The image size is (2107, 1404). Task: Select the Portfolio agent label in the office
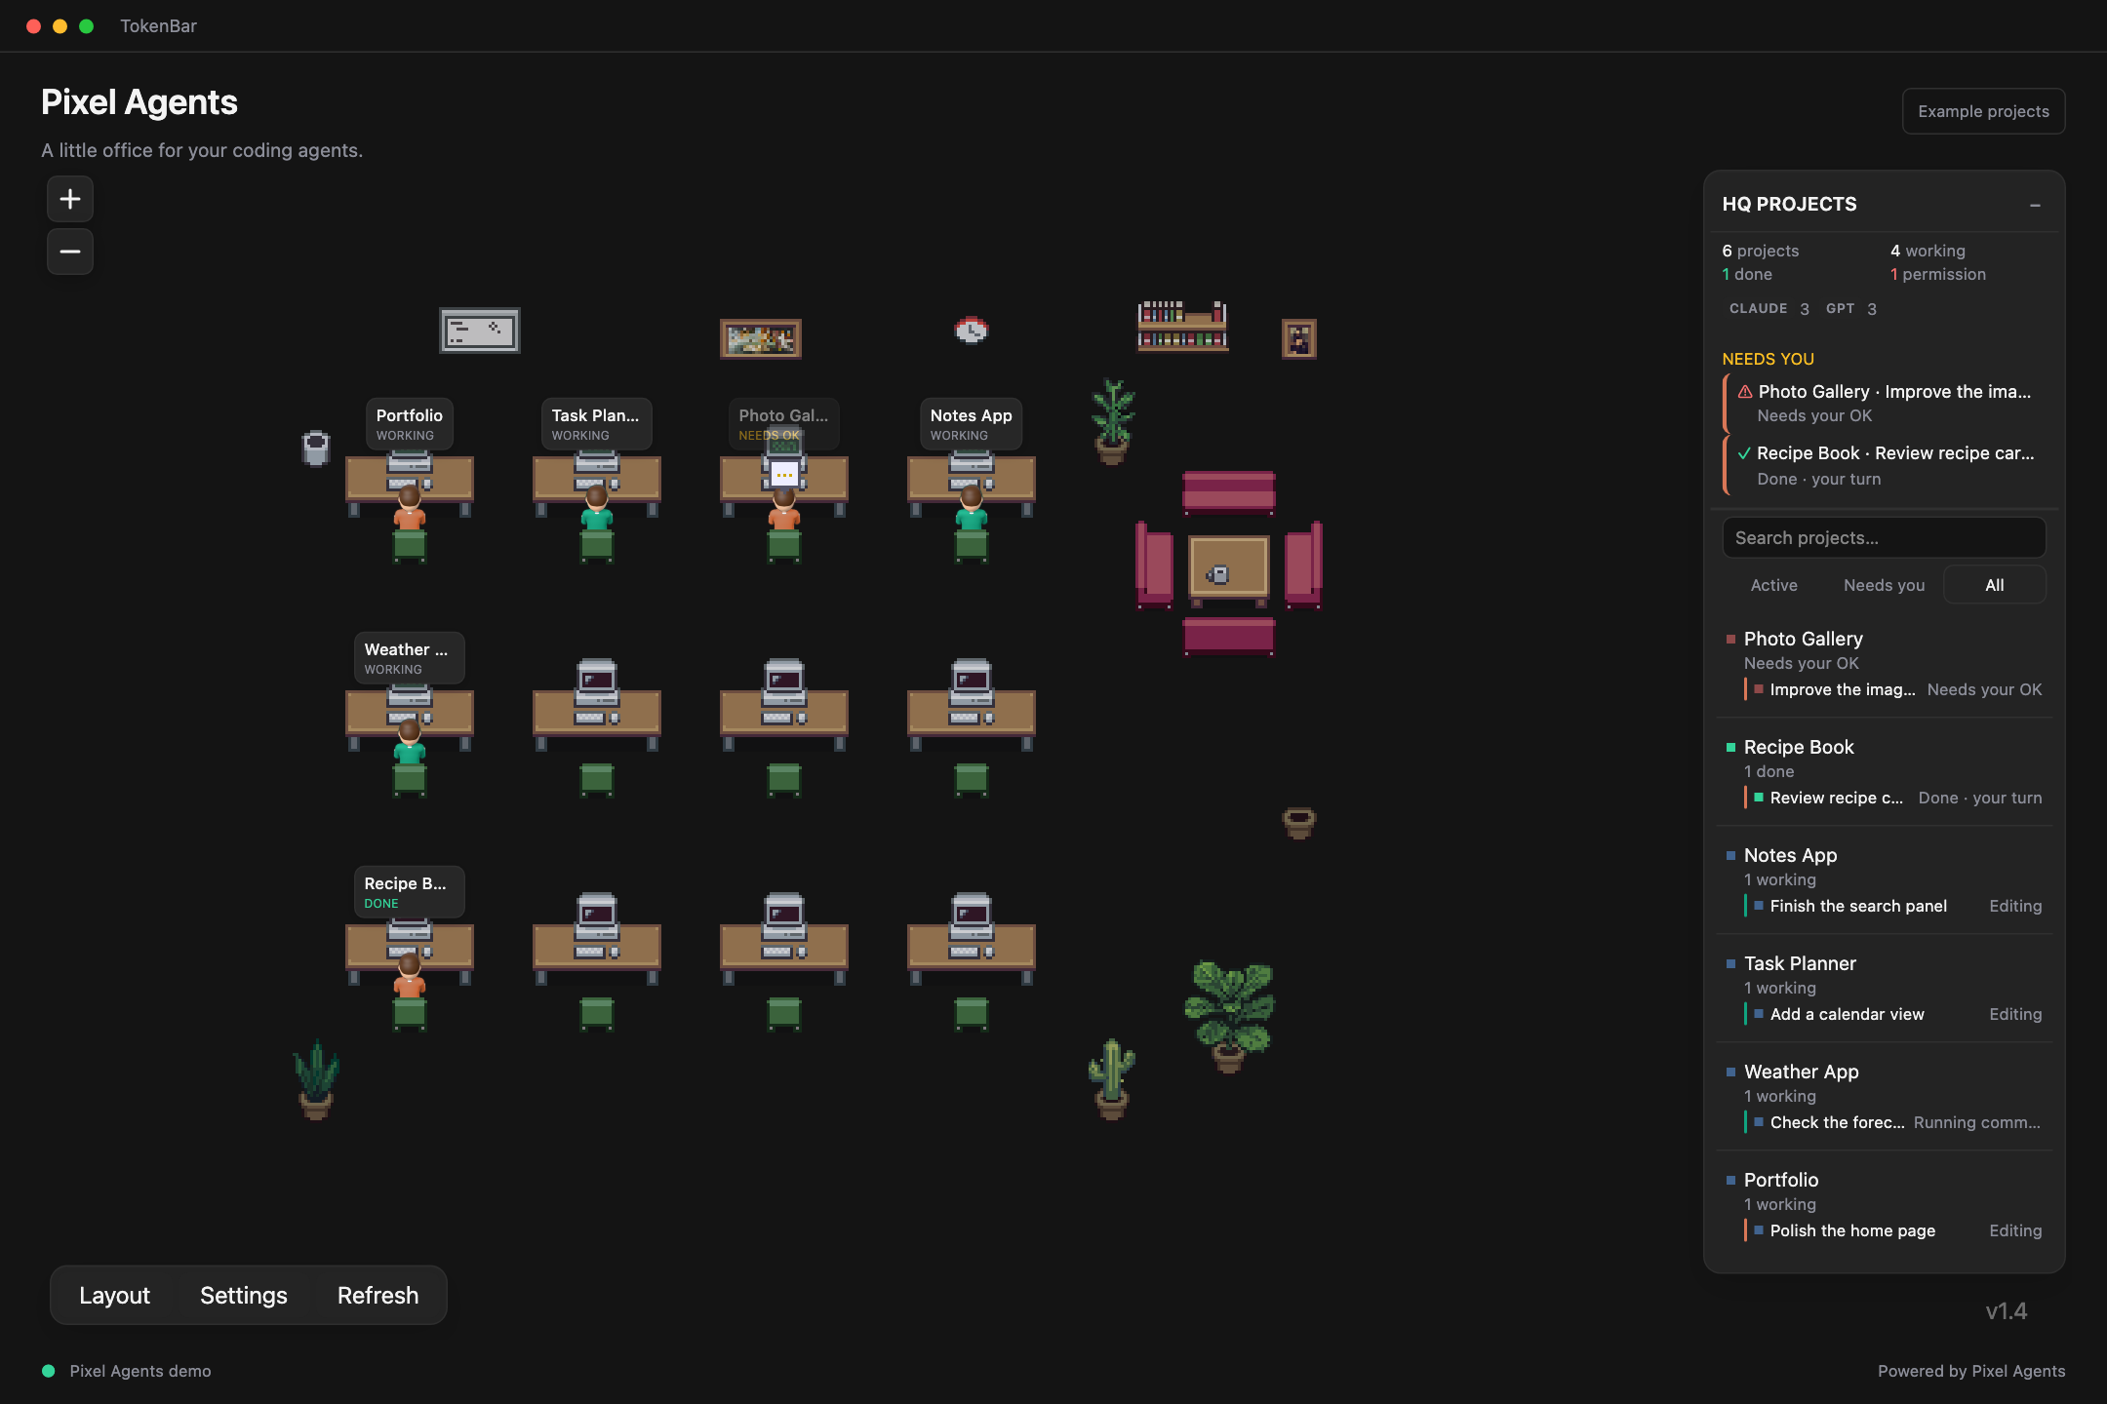point(409,423)
